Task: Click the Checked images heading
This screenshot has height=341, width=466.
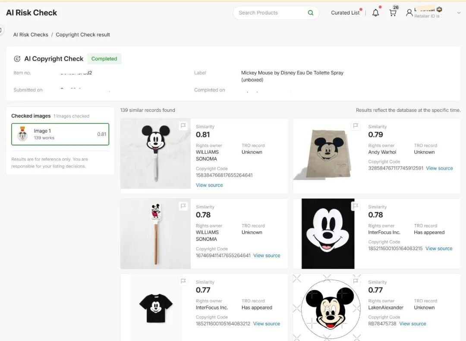Action: [31, 116]
